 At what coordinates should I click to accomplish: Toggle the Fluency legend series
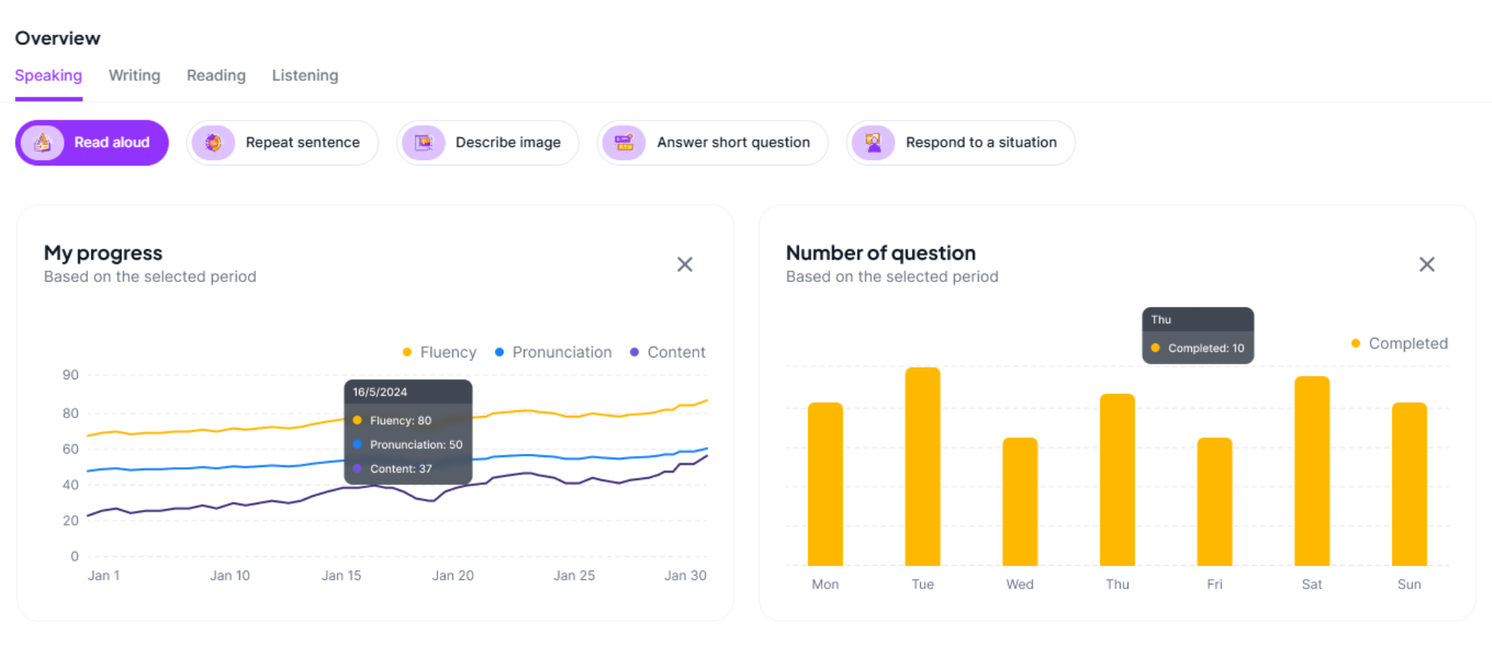coord(439,353)
